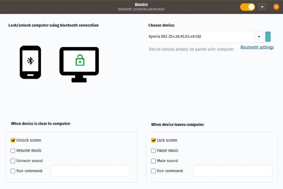Screen dimensions: 283x189
Task: Click the command input field for device leaving
Action: coord(232,171)
